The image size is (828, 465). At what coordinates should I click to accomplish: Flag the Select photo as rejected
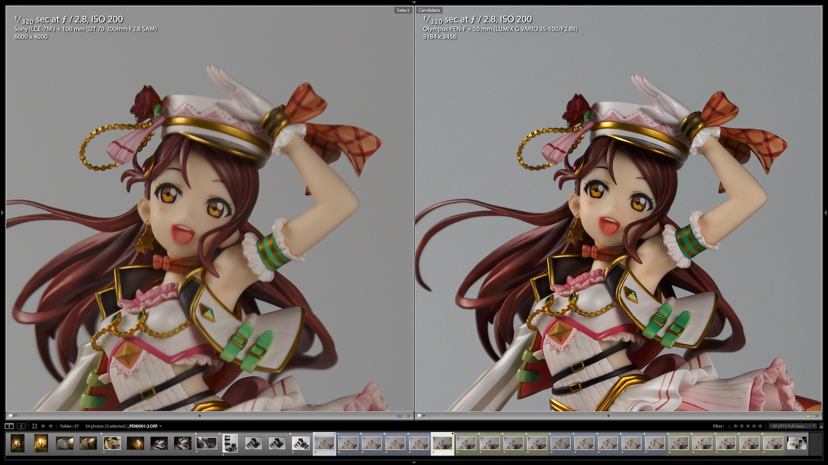point(16,416)
